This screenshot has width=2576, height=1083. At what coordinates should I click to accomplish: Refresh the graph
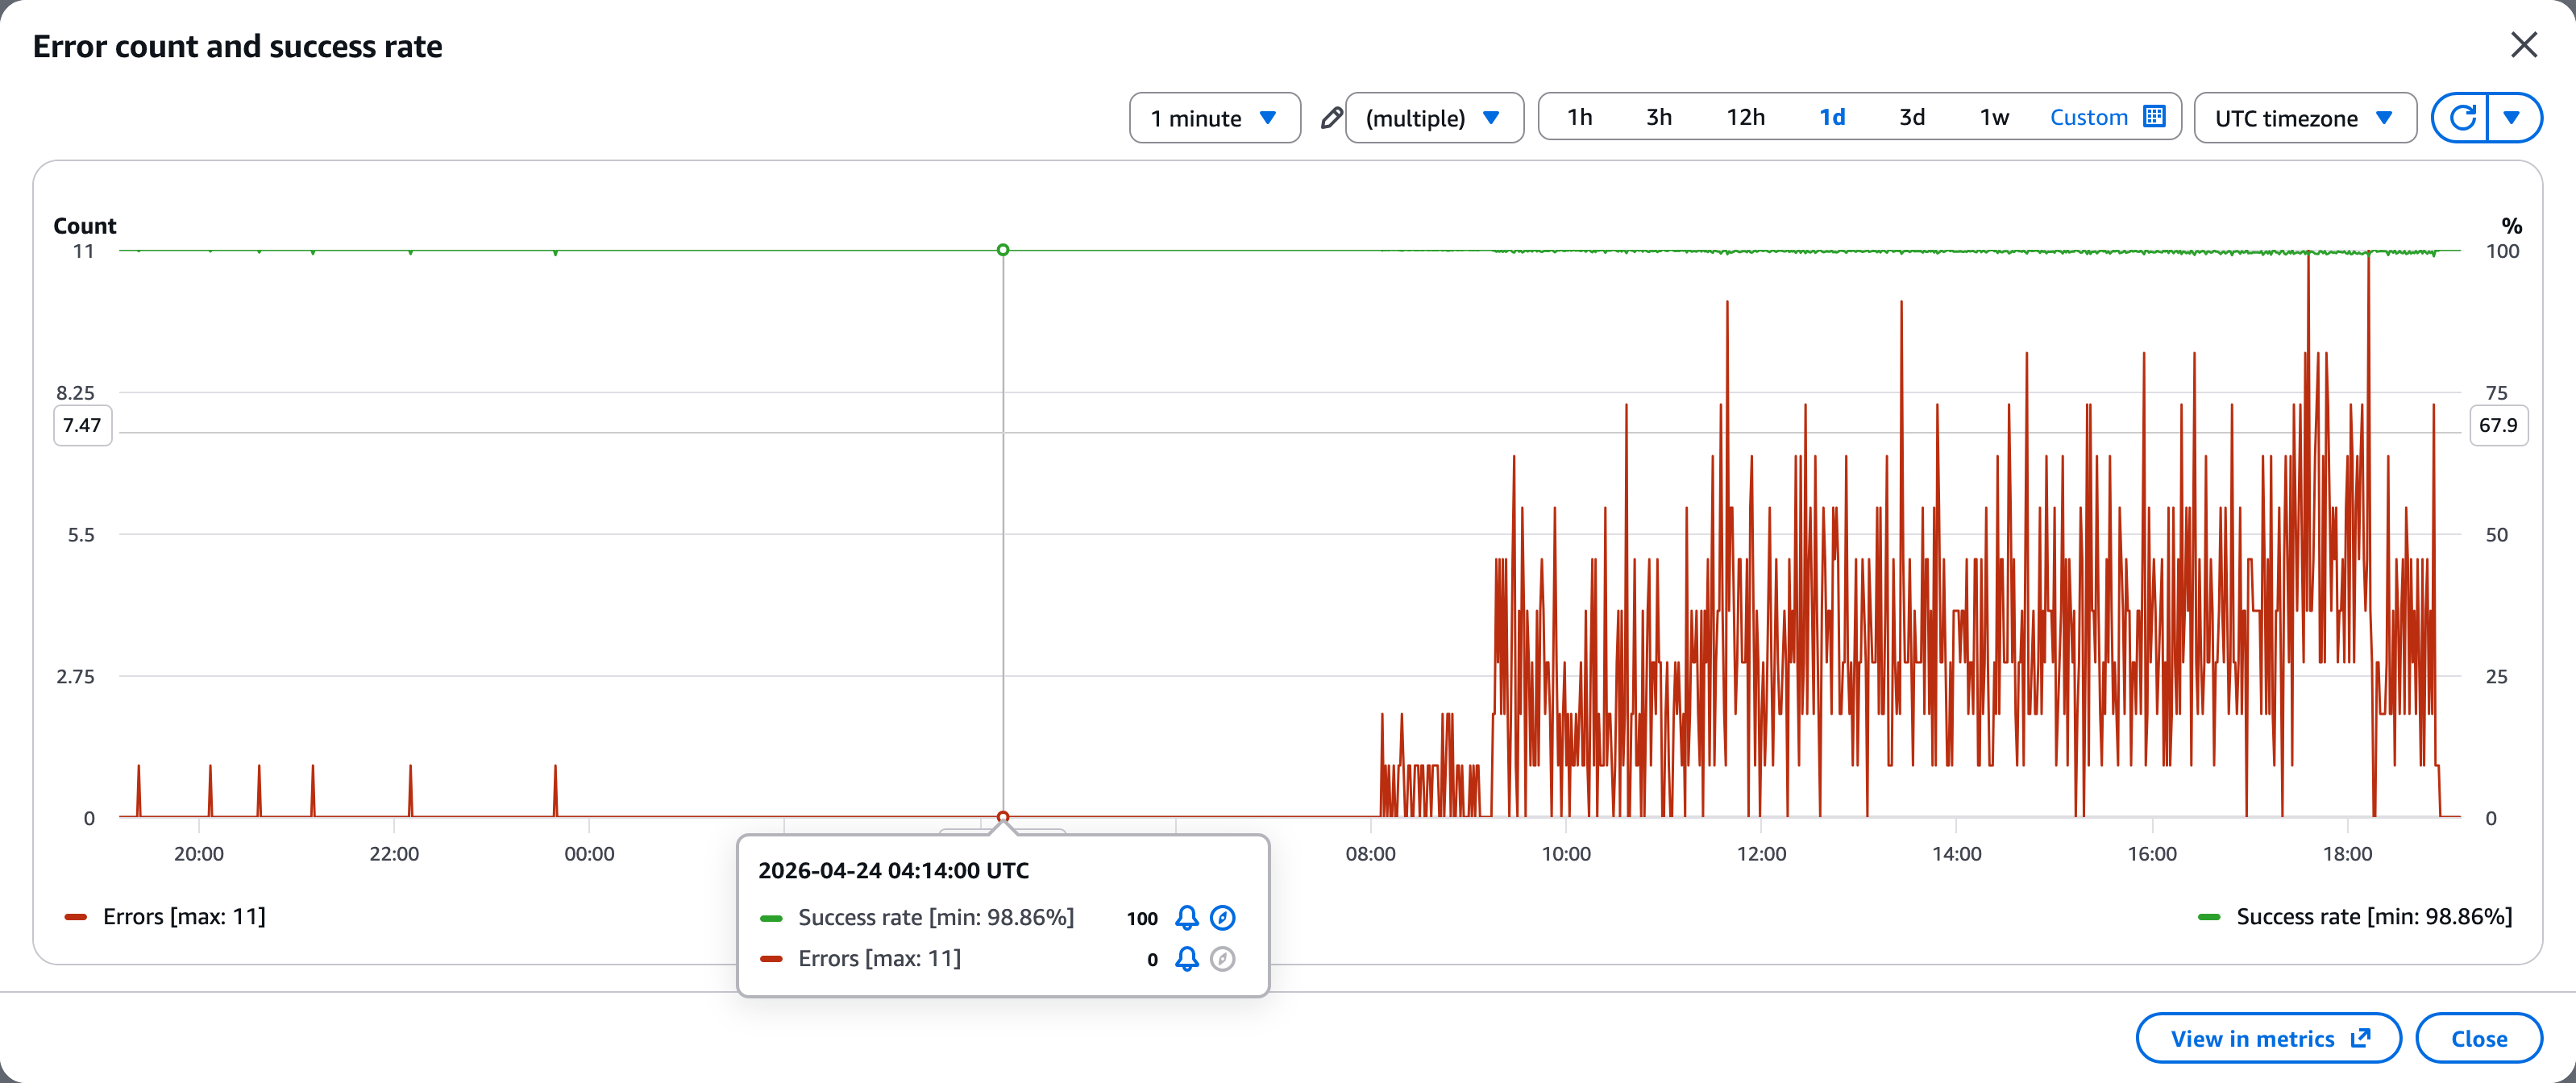[2461, 118]
